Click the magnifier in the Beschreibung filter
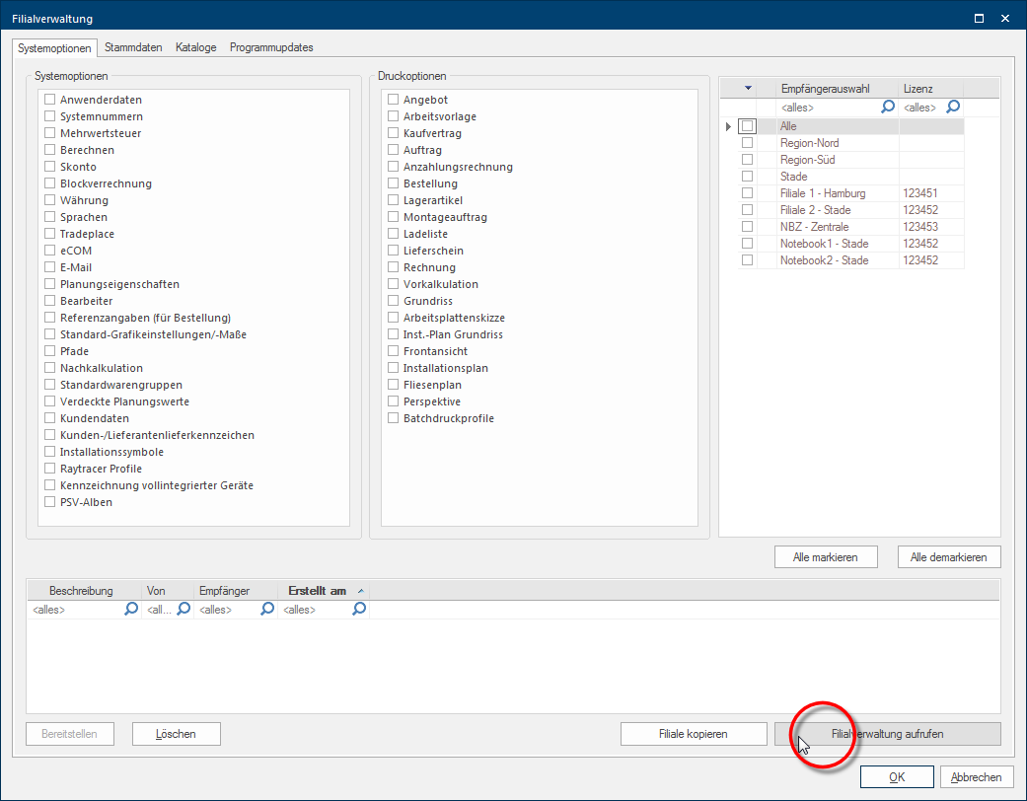 tap(131, 610)
